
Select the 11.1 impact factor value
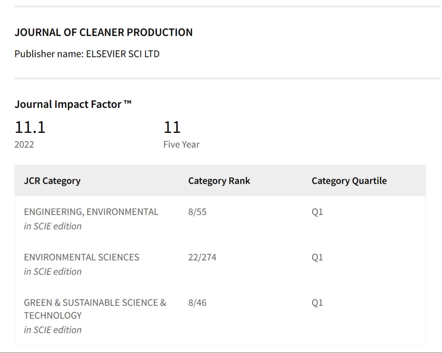30,127
